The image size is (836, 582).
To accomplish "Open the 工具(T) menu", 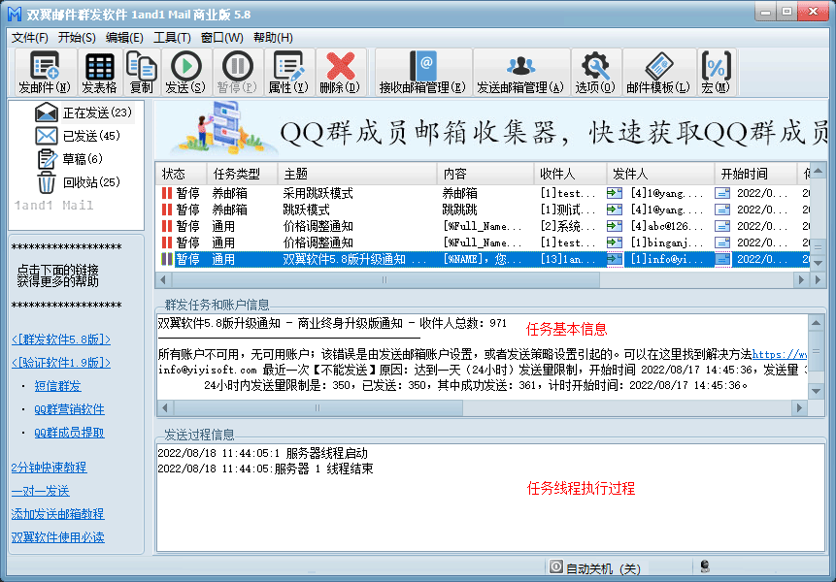I will 172,37.
